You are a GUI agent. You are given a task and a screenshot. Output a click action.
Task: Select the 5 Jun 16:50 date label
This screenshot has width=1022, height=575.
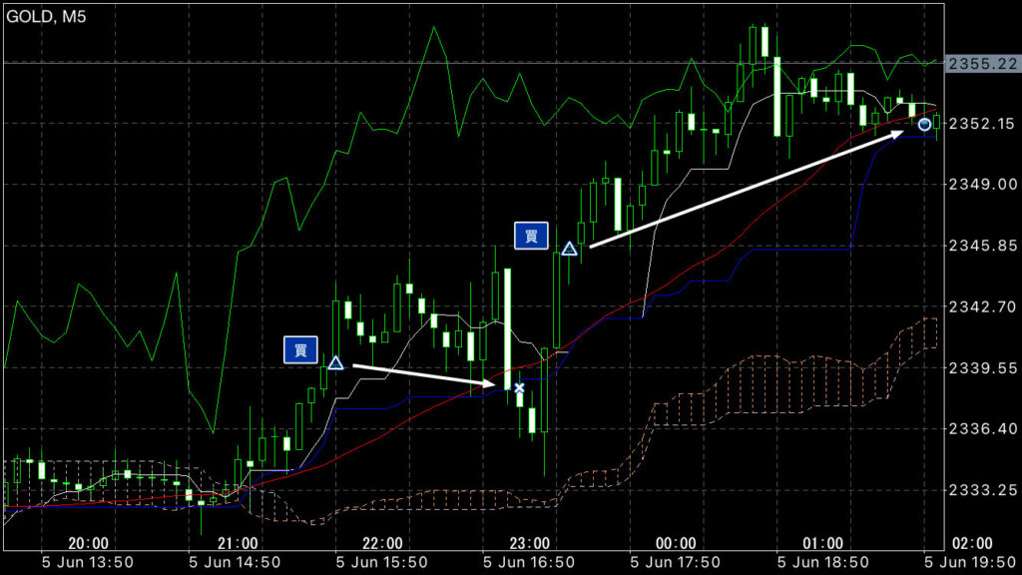pyautogui.click(x=529, y=563)
